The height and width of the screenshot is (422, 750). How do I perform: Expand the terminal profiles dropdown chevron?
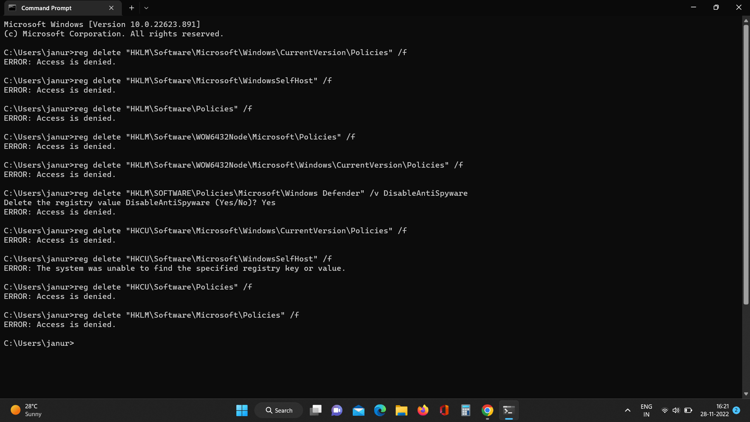click(x=146, y=8)
